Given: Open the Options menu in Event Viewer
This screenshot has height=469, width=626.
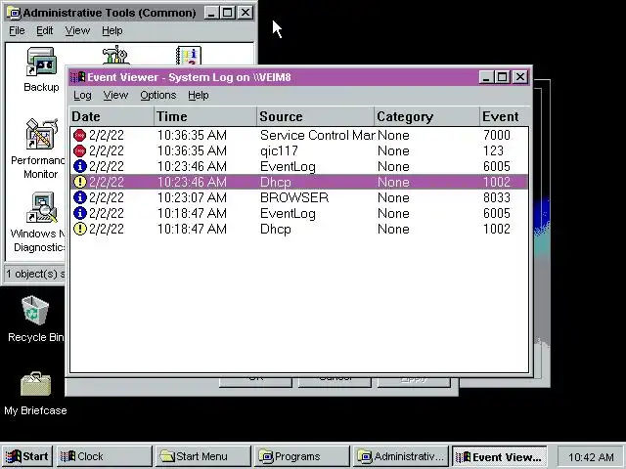Looking at the screenshot, I should coord(158,96).
